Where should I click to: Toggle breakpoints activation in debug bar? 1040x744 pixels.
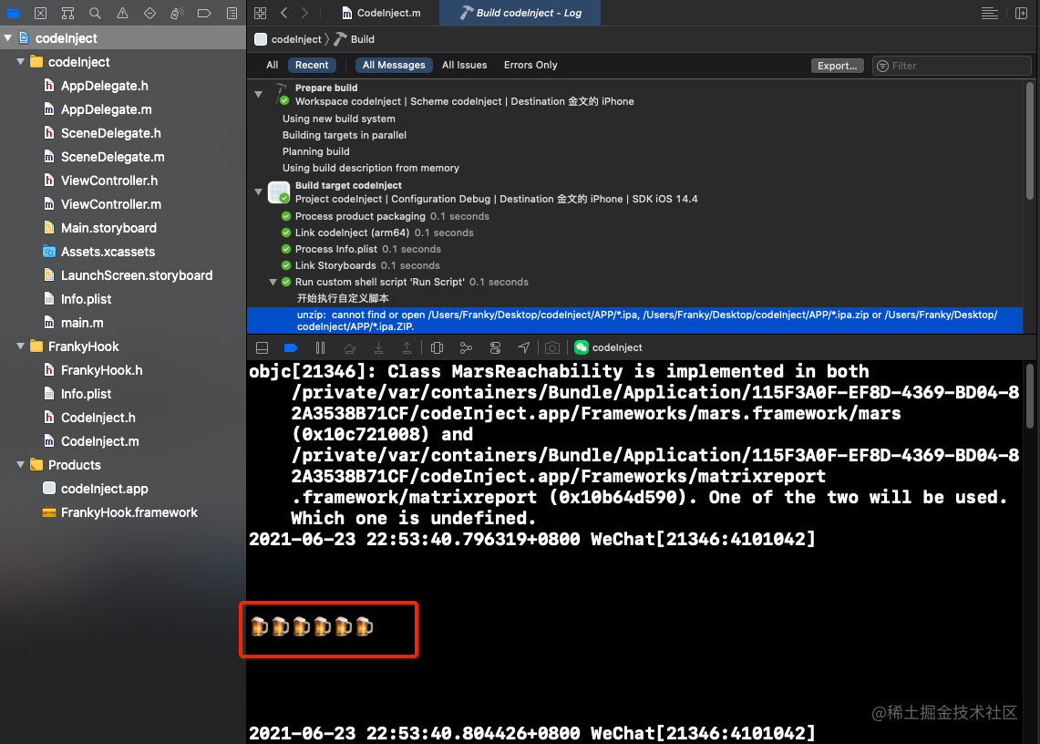[291, 347]
